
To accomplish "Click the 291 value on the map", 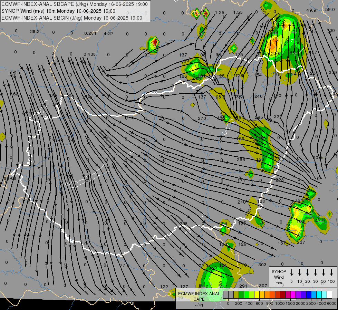I will click(243, 286).
